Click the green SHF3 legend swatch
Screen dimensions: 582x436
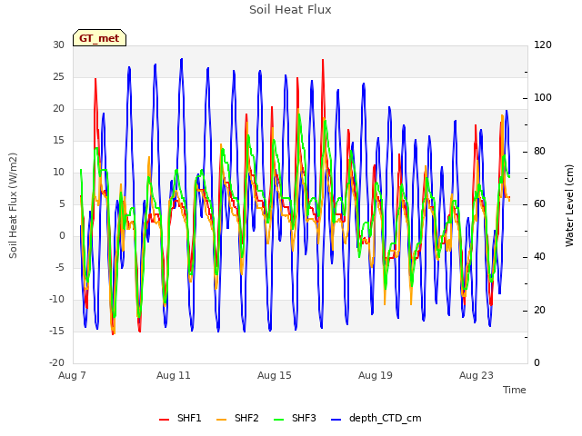click(x=279, y=420)
